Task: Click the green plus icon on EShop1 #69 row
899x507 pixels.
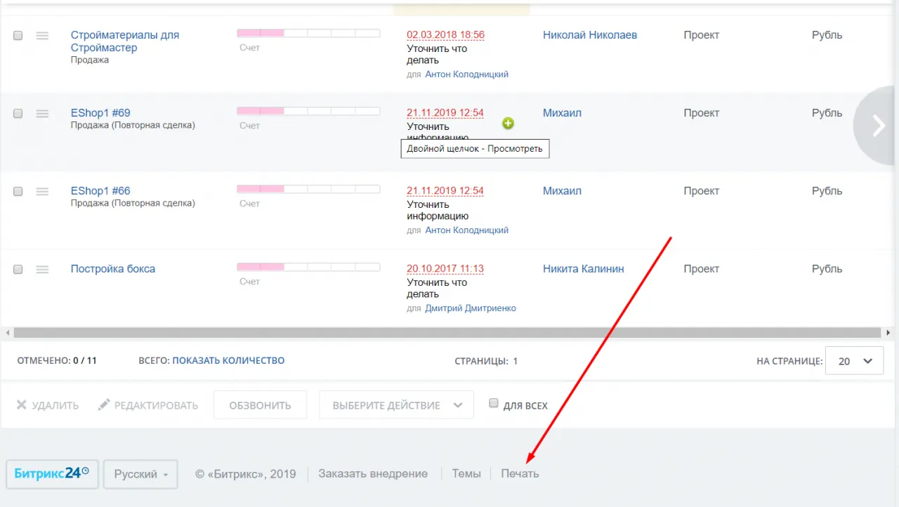Action: 508,123
